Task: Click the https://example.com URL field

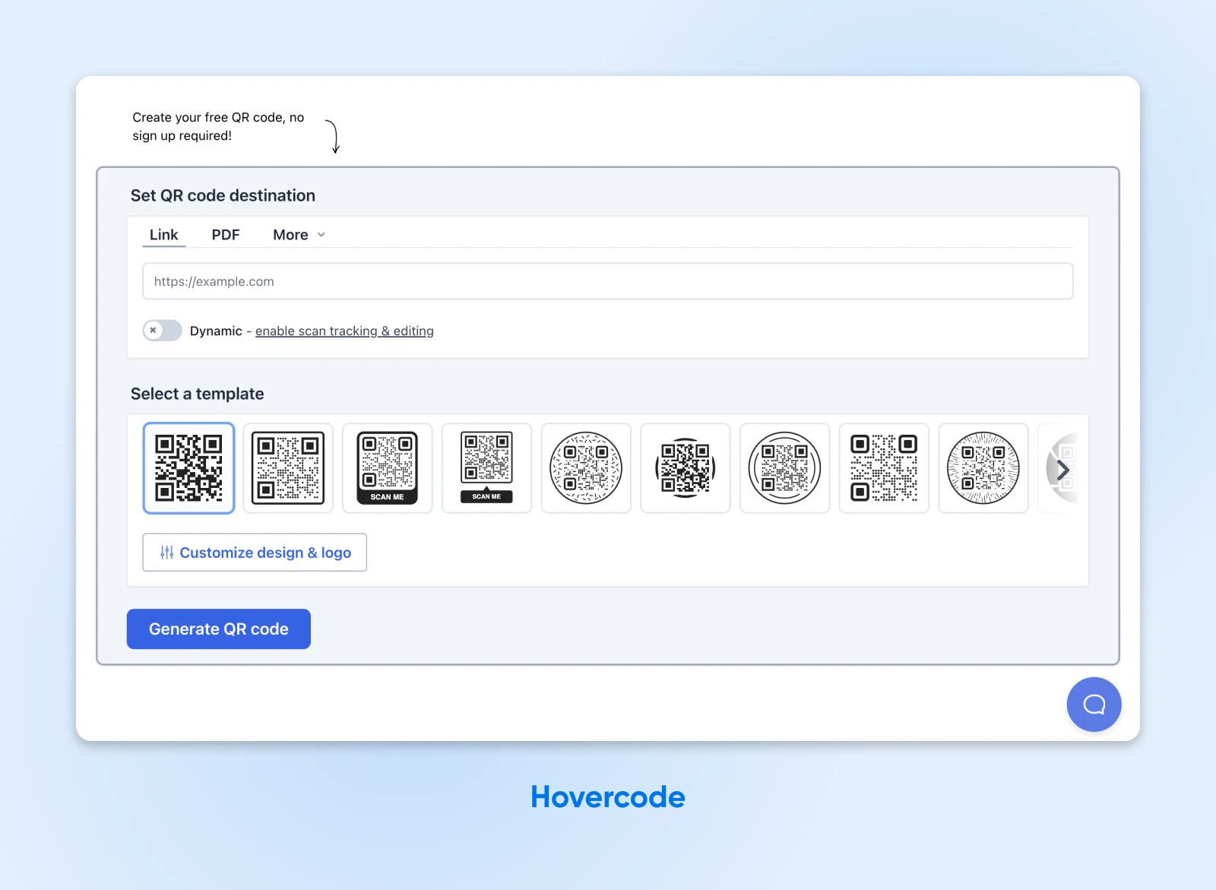Action: click(x=608, y=281)
